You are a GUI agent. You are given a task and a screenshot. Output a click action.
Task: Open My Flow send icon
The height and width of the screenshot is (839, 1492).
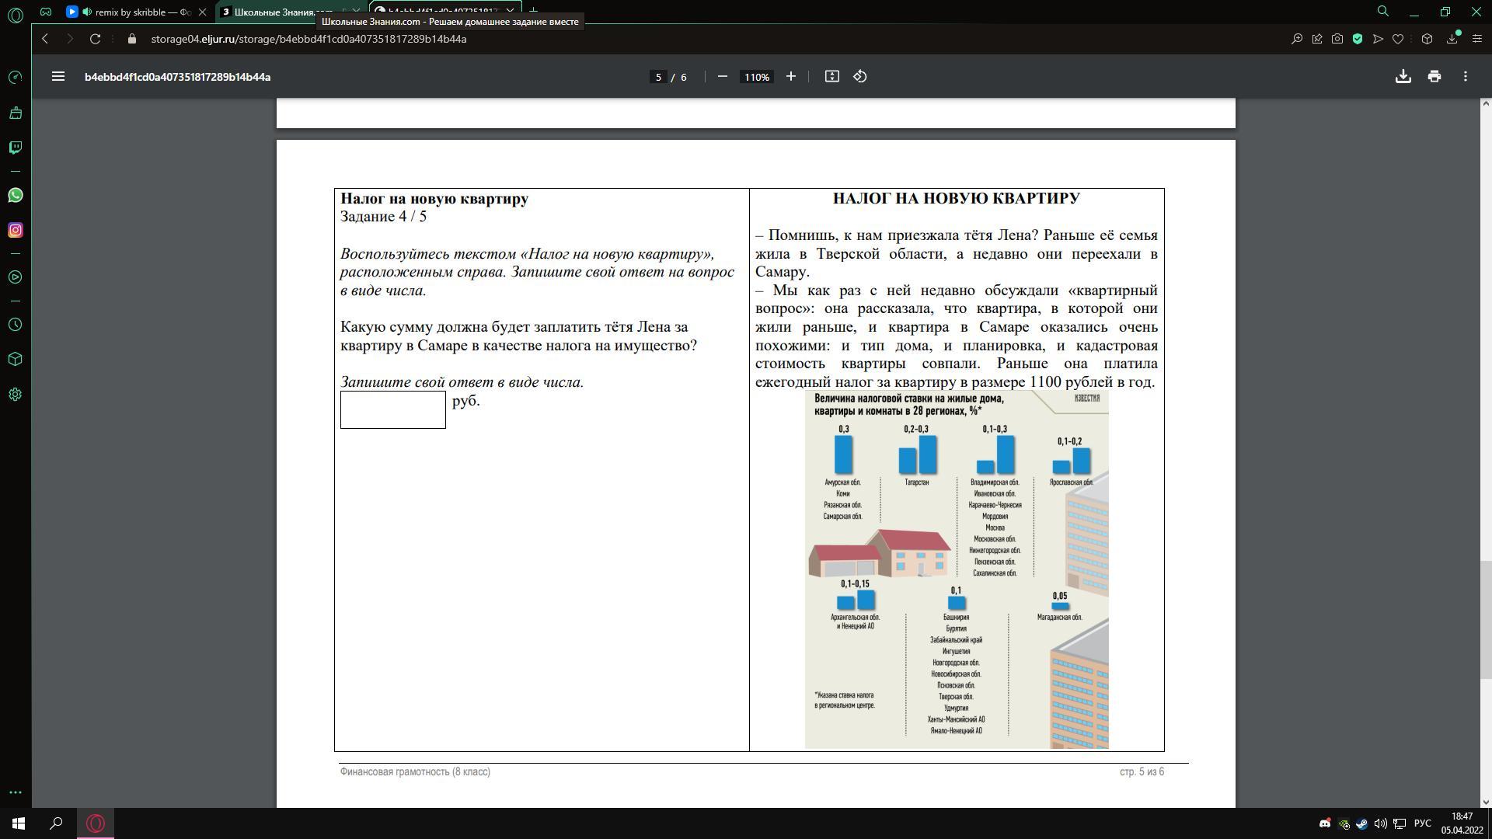1378,39
